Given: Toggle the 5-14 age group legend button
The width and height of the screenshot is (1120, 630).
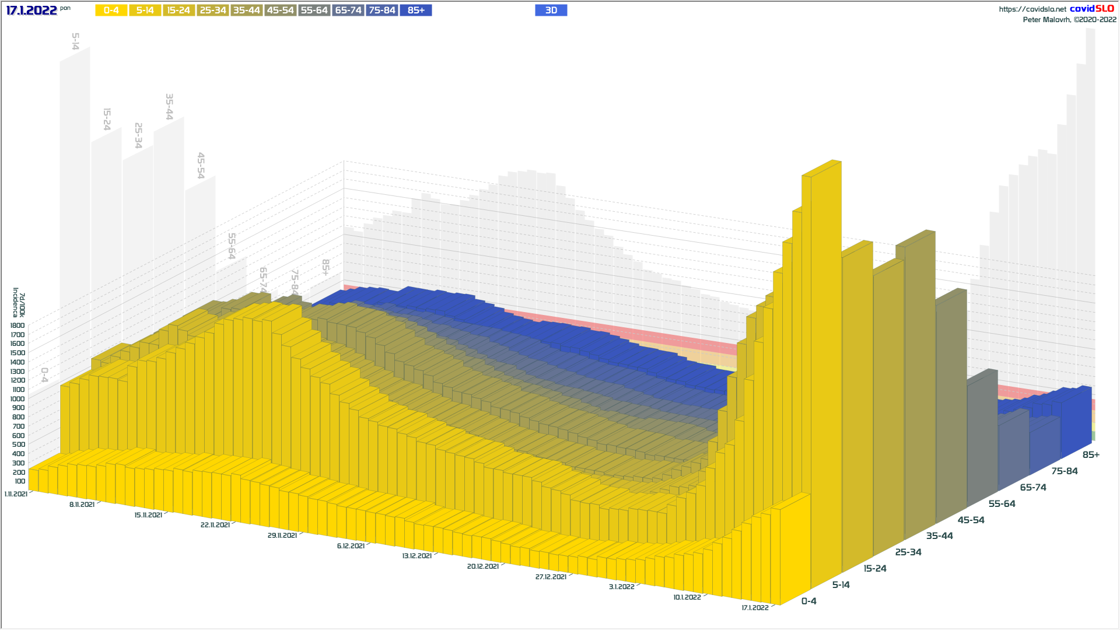Looking at the screenshot, I should [x=145, y=10].
